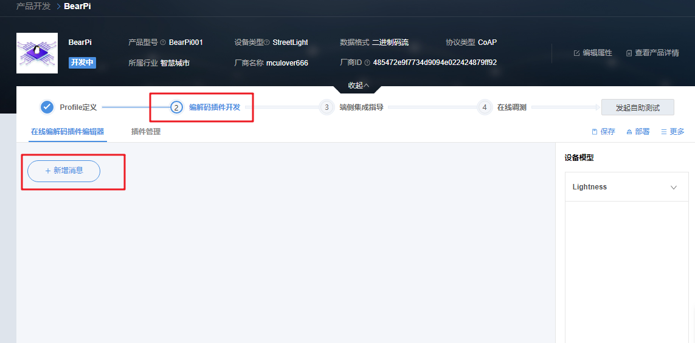Click the 部署 deploy icon
This screenshot has height=343, width=695.
click(x=629, y=132)
